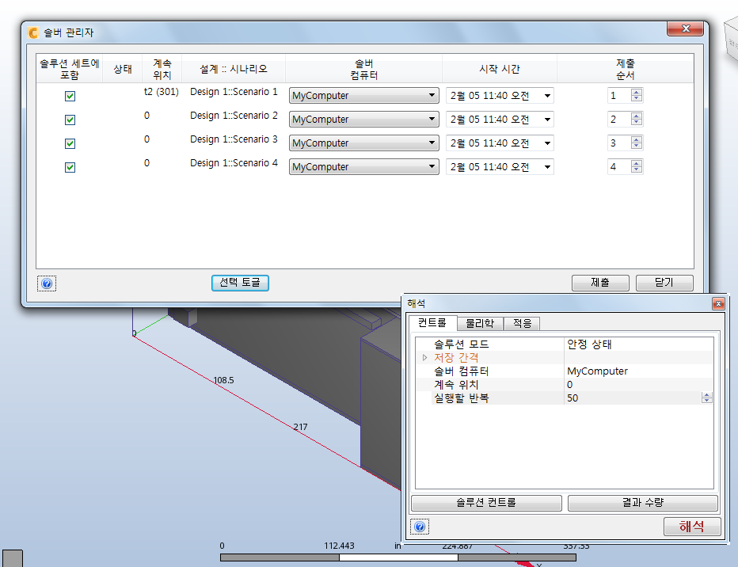
Task: Open help in 해석 dialog
Action: pos(420,527)
